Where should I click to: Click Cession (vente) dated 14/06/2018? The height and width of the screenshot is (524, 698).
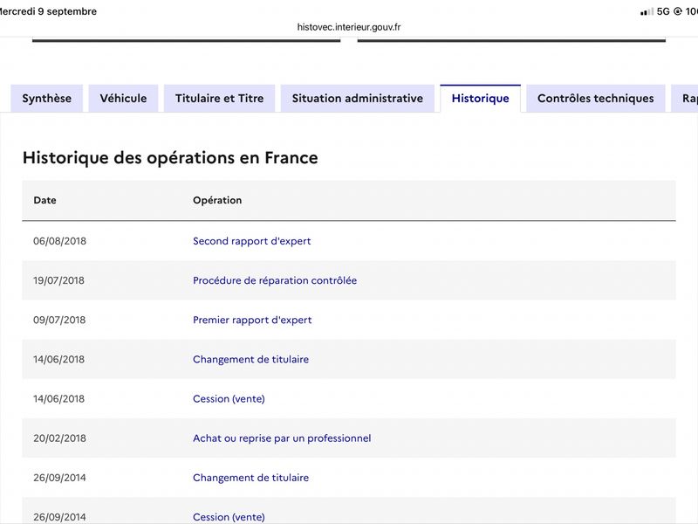coord(229,399)
